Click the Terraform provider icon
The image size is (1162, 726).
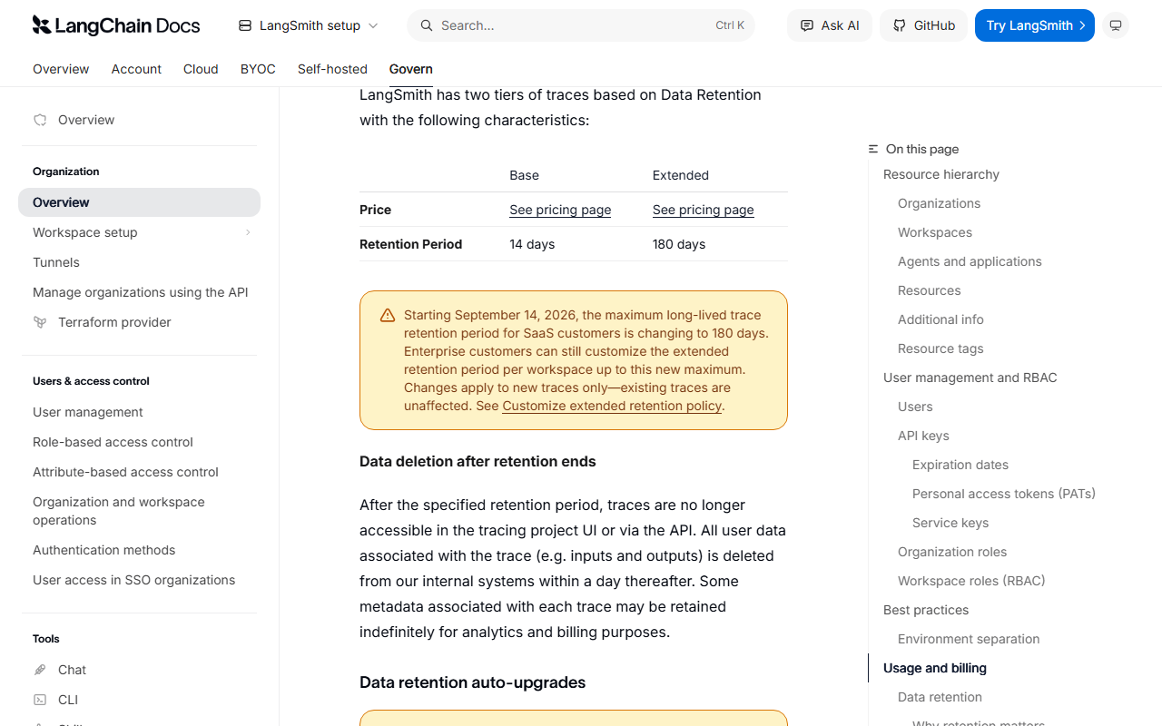[x=40, y=322]
